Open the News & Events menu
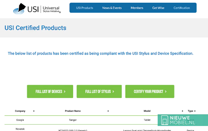This screenshot has height=131, width=208. click(x=112, y=8)
